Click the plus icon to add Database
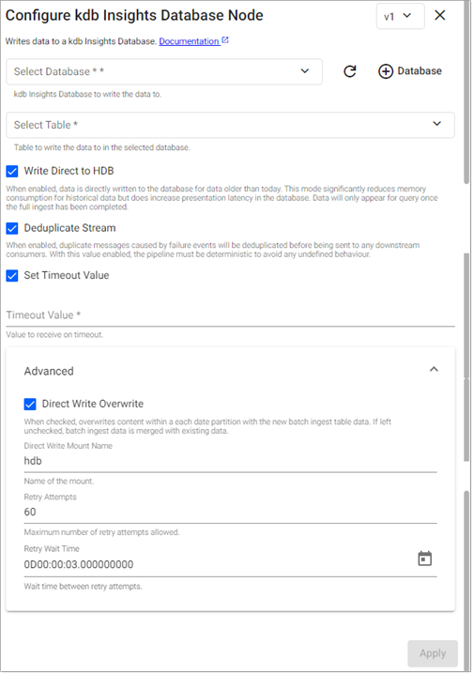Viewport: 473px width, 674px height. (x=386, y=71)
